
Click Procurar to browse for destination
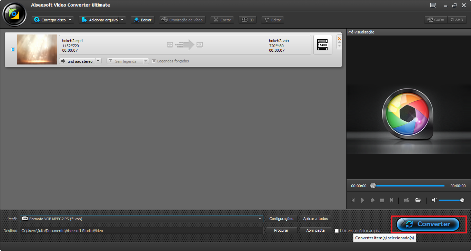(x=281, y=230)
